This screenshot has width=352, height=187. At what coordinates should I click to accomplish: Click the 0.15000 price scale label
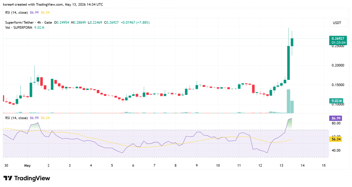pyautogui.click(x=338, y=85)
